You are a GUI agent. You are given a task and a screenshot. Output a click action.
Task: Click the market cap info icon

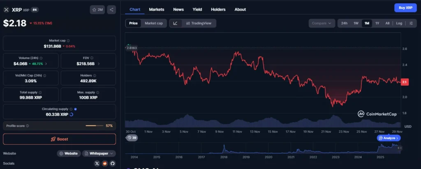(68, 41)
